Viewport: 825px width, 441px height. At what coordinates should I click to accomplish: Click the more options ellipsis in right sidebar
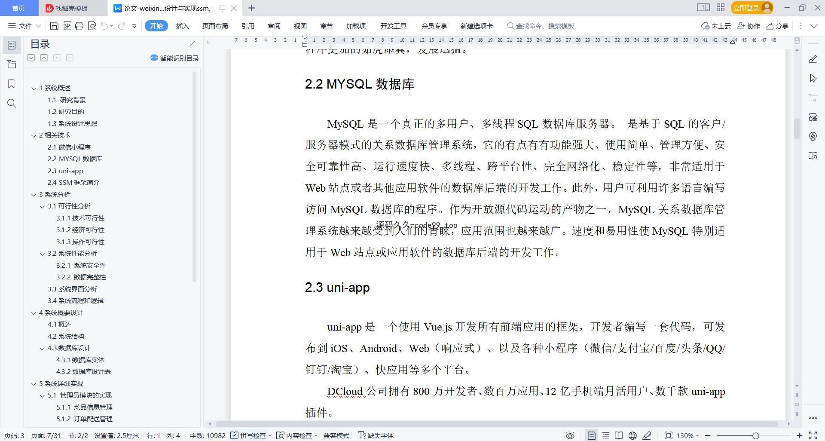tap(813, 417)
